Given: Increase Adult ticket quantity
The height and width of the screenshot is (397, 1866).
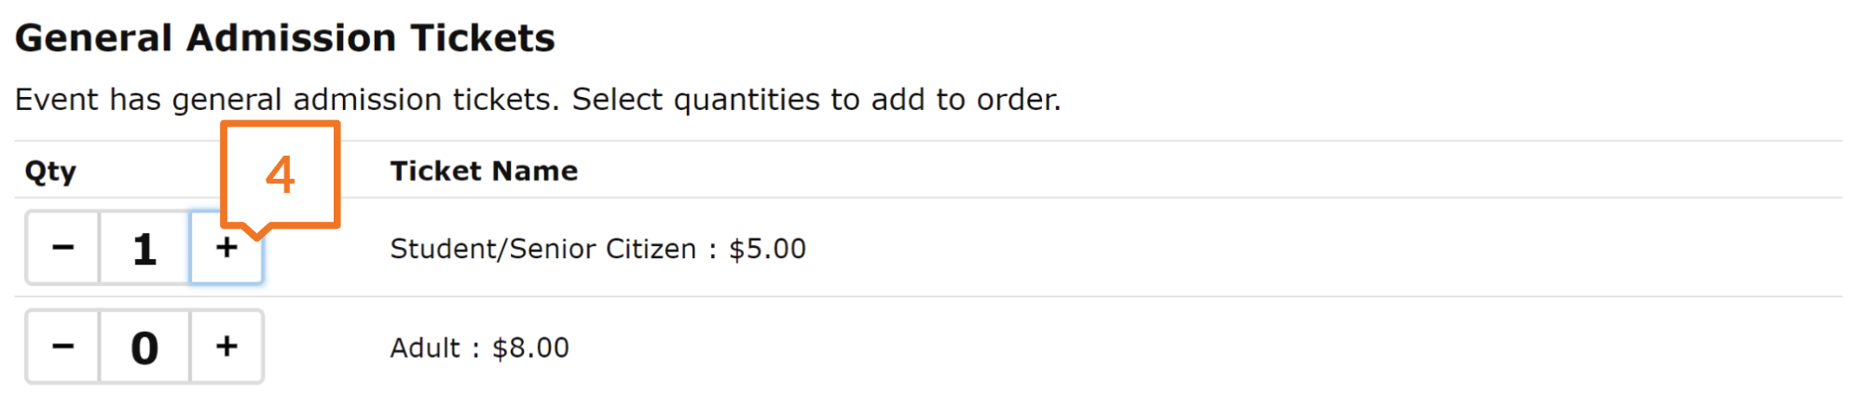Looking at the screenshot, I should click(x=226, y=347).
